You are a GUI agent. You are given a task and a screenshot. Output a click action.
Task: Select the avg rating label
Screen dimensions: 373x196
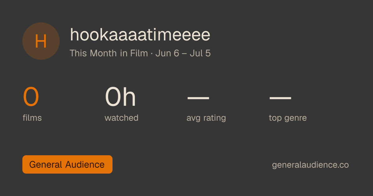[206, 118]
